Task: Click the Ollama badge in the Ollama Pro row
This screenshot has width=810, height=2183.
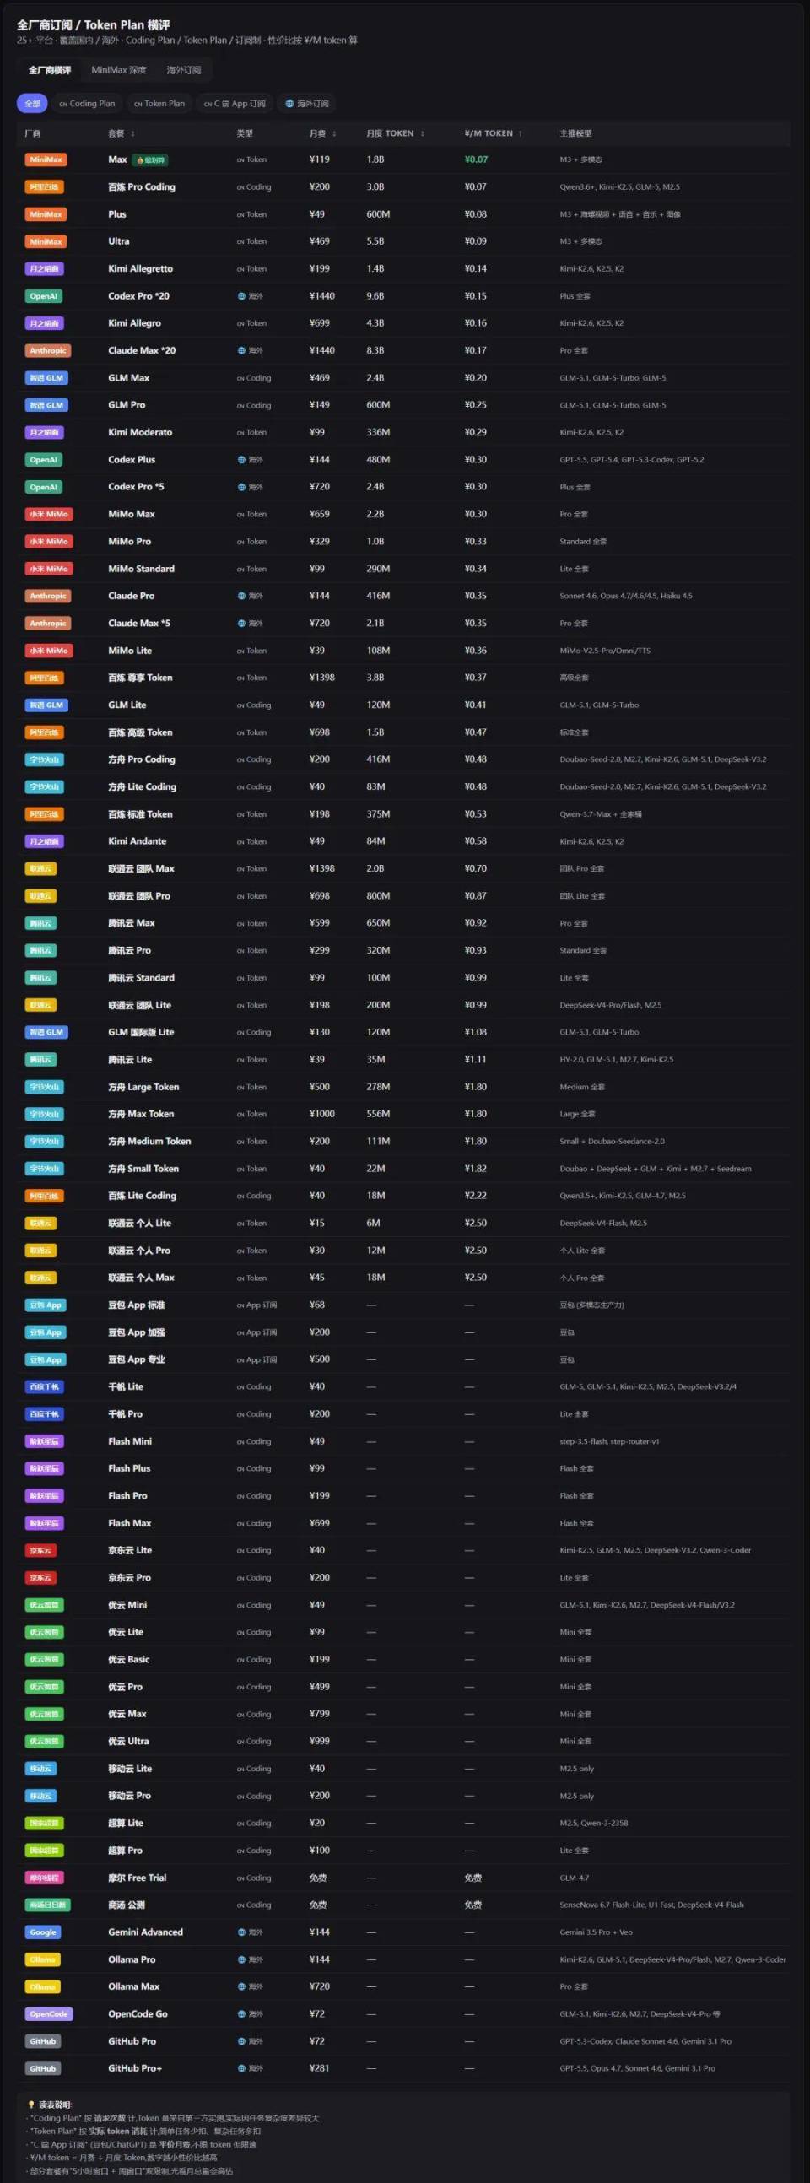Action: (43, 1960)
